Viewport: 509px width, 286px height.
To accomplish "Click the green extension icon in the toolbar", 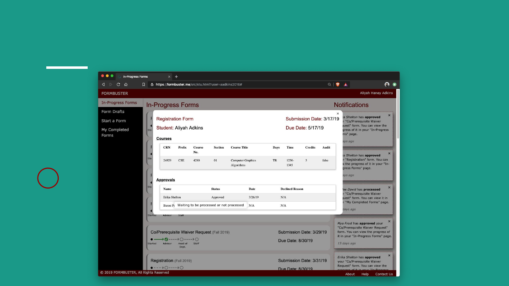I will pos(394,84).
